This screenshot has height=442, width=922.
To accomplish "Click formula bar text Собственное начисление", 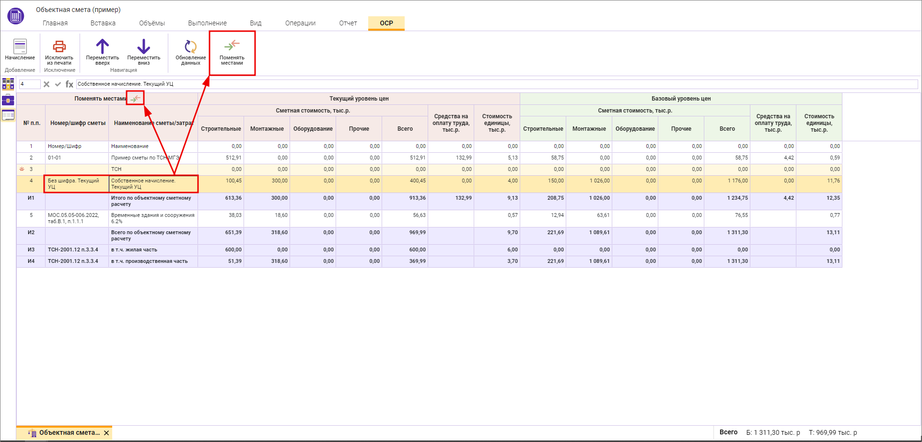I will pos(126,84).
